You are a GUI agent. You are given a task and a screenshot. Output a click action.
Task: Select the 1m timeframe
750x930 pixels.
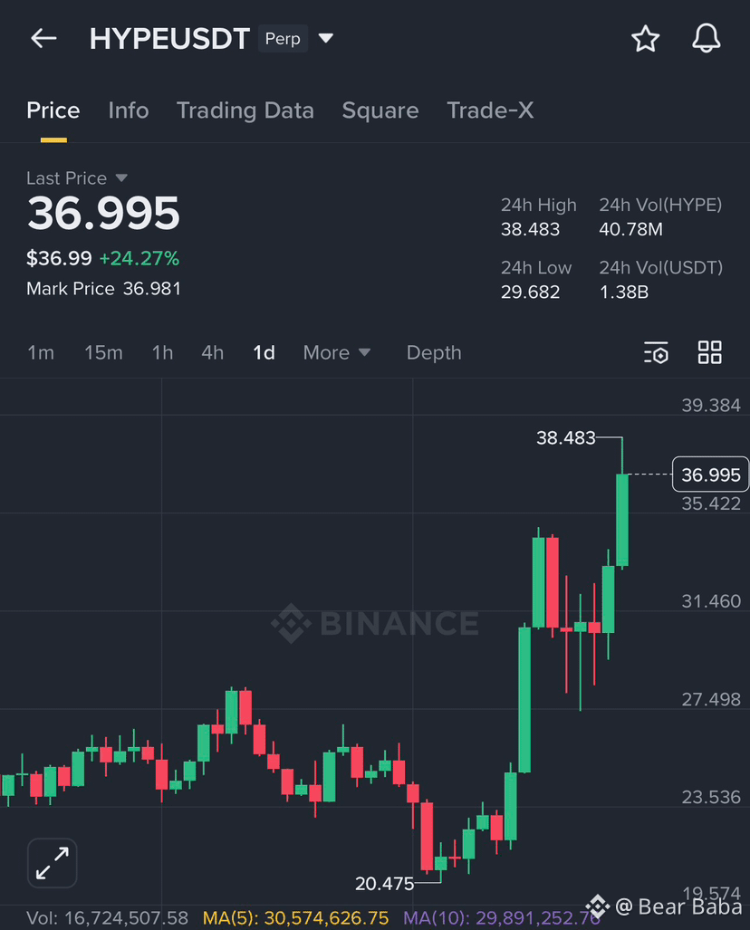(x=41, y=353)
